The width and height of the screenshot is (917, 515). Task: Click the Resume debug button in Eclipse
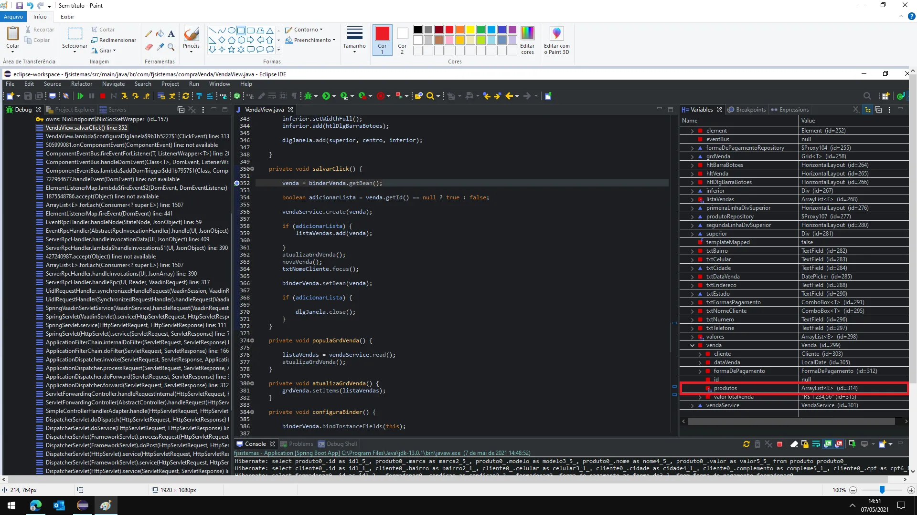80,96
